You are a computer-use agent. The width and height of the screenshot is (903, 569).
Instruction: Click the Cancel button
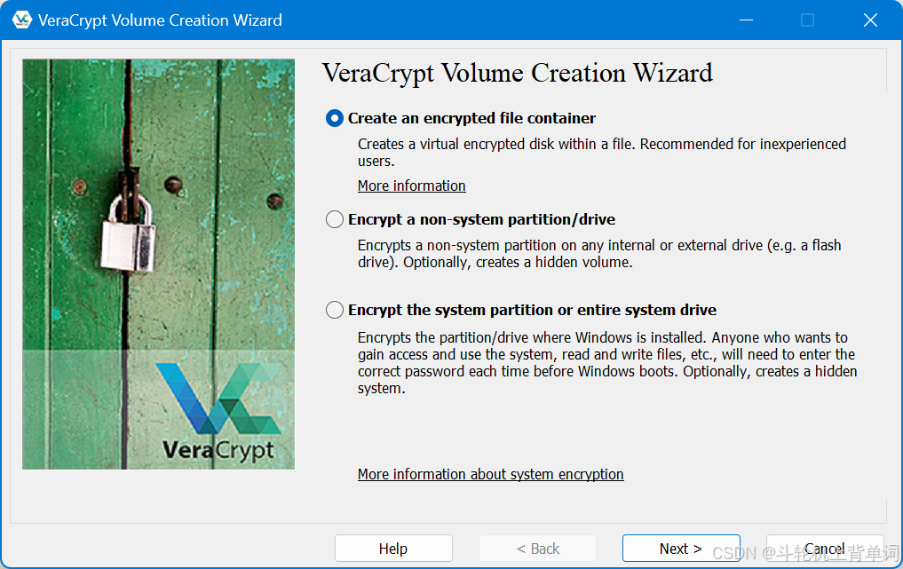825,548
